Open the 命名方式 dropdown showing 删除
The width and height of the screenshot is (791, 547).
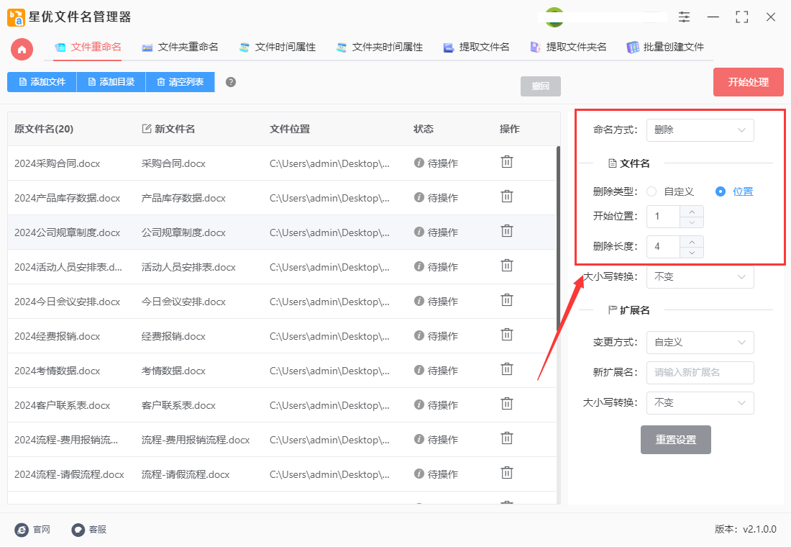700,130
